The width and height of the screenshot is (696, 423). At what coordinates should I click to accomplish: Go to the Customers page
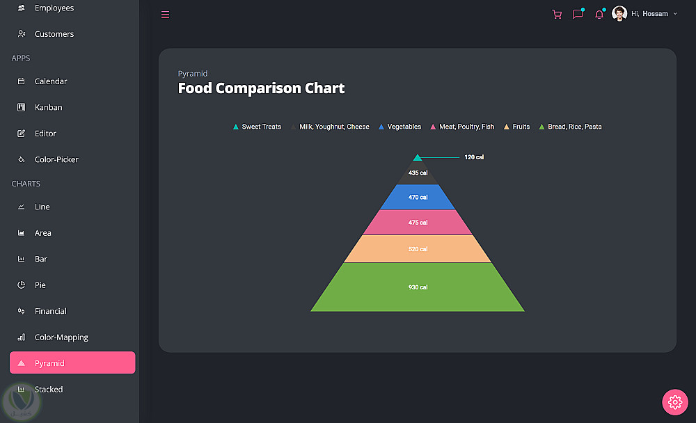point(54,34)
